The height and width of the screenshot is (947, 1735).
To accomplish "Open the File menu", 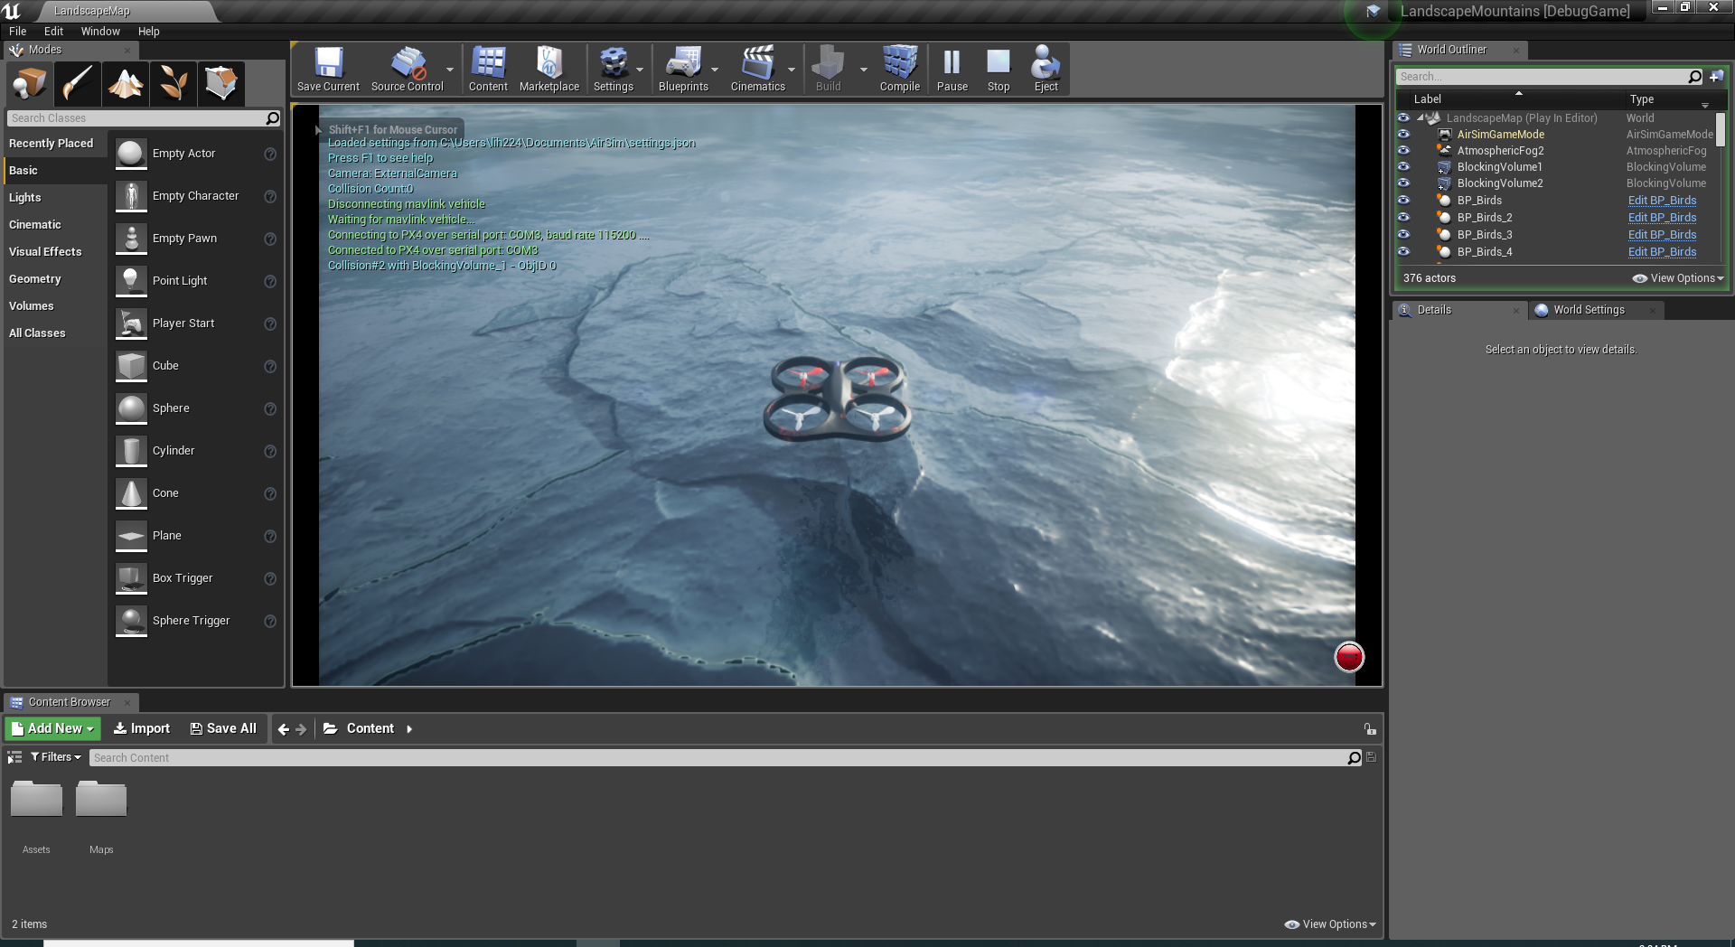I will click(18, 31).
